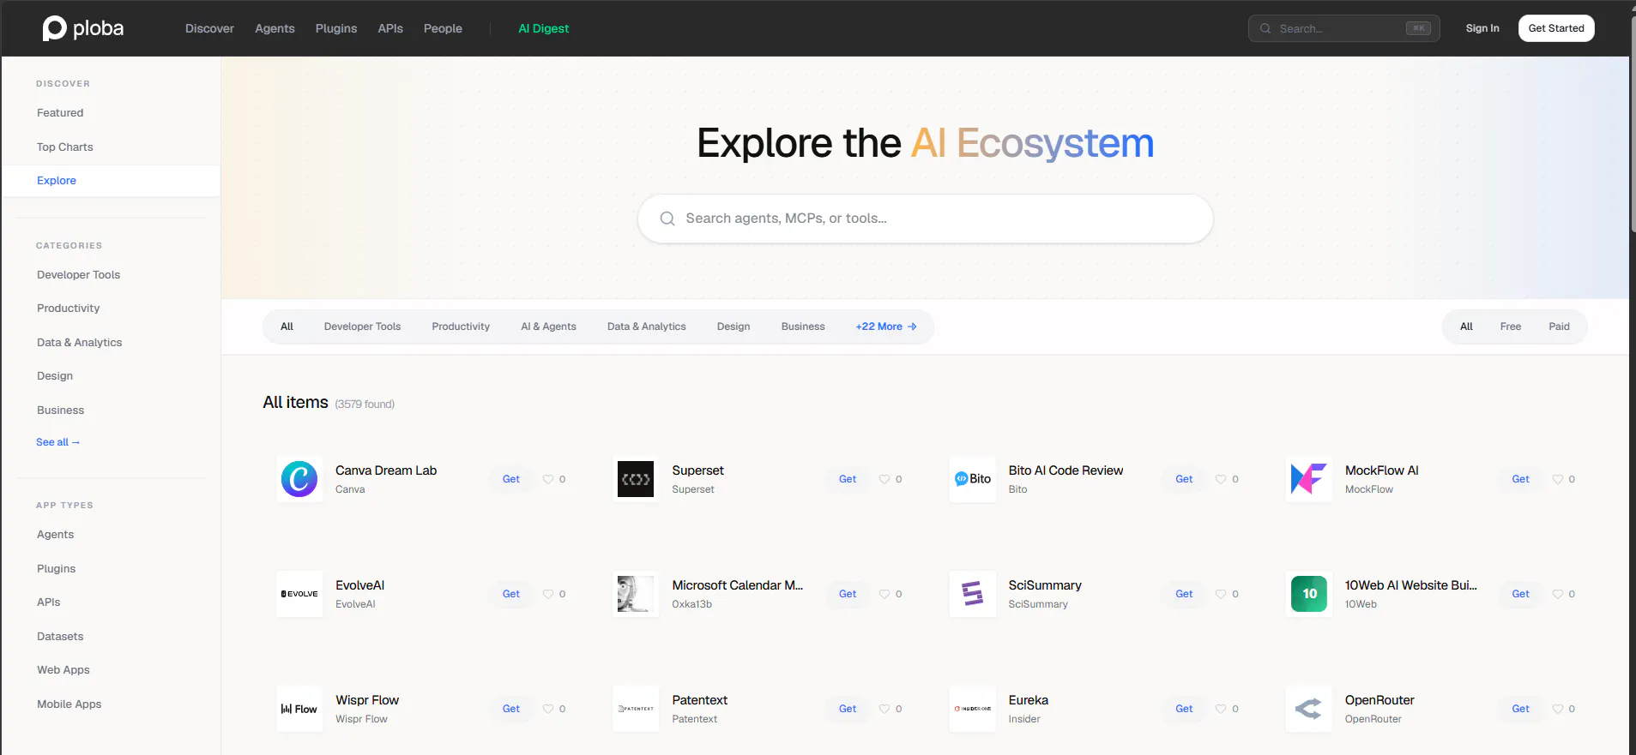Click the Sign In link
The height and width of the screenshot is (755, 1636).
(x=1482, y=28)
